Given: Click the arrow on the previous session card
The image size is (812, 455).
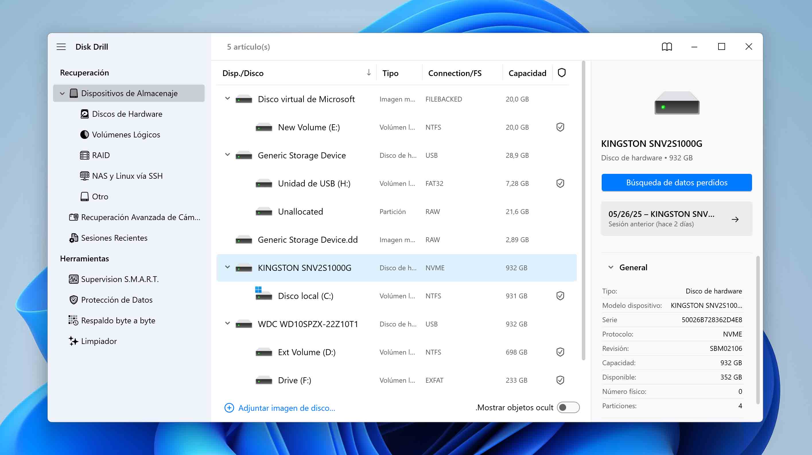Looking at the screenshot, I should point(735,219).
